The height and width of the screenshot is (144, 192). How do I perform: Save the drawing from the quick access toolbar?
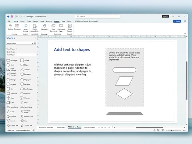tap(12, 16)
